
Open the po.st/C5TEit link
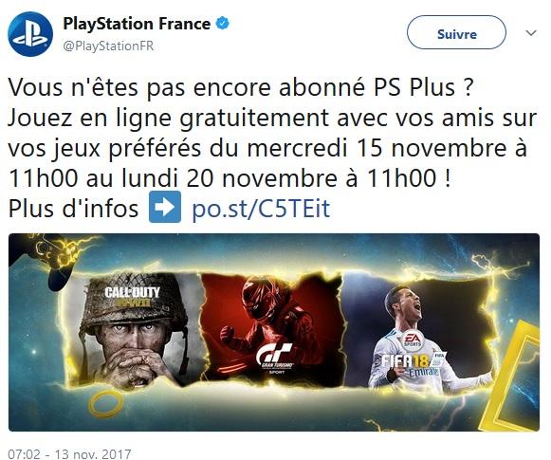[261, 209]
